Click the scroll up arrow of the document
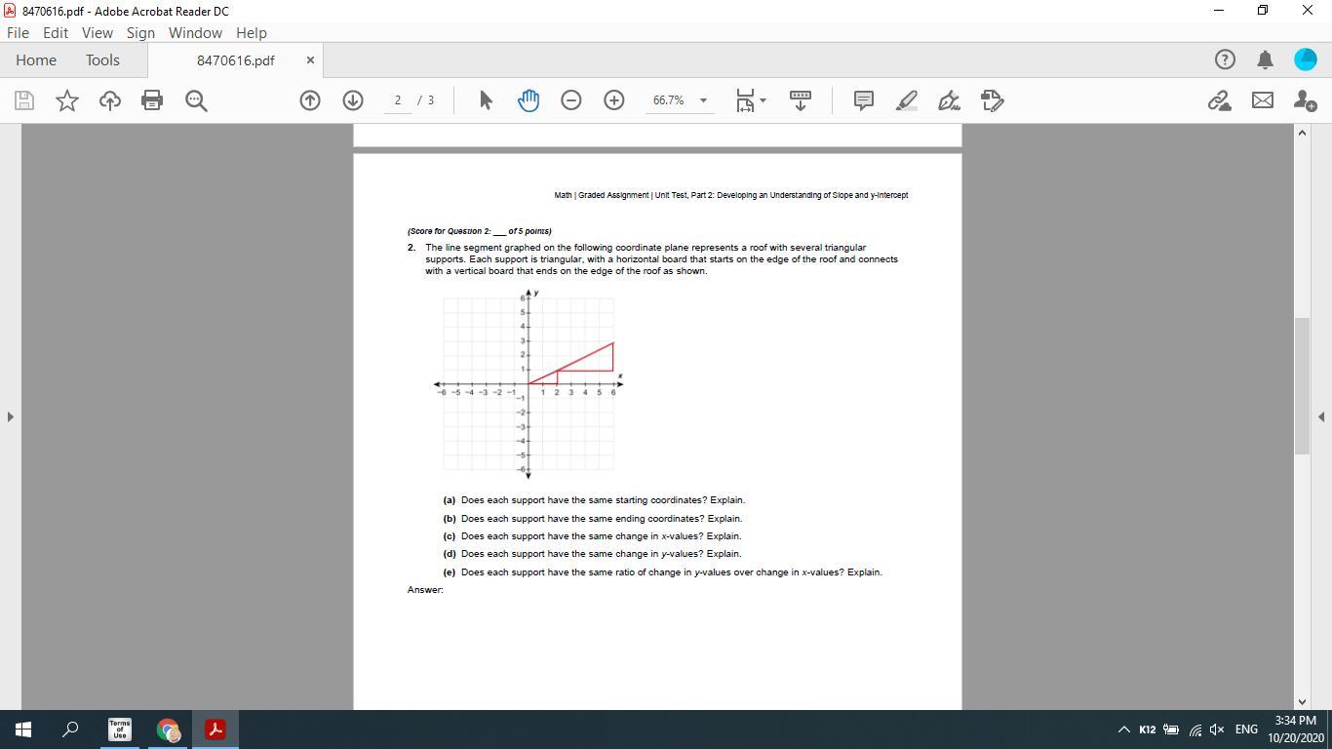The height and width of the screenshot is (749, 1332). pyautogui.click(x=1302, y=132)
